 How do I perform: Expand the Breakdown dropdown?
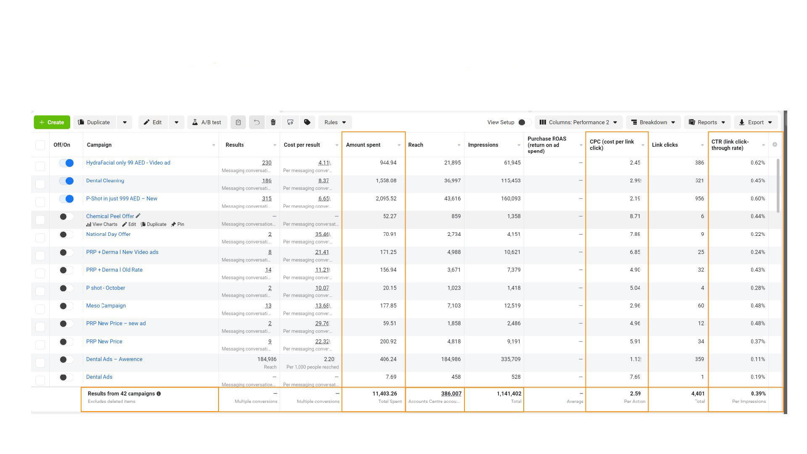[x=653, y=122]
